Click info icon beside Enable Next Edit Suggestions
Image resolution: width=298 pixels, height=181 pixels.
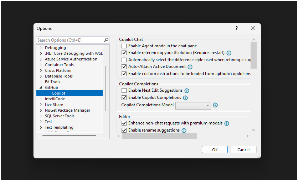187,91
